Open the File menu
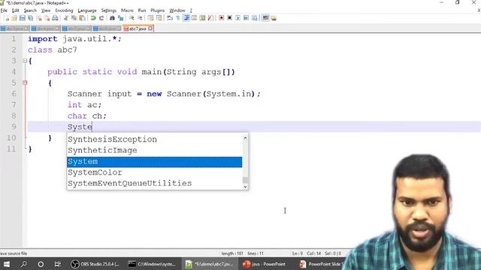 pyautogui.click(x=4, y=10)
